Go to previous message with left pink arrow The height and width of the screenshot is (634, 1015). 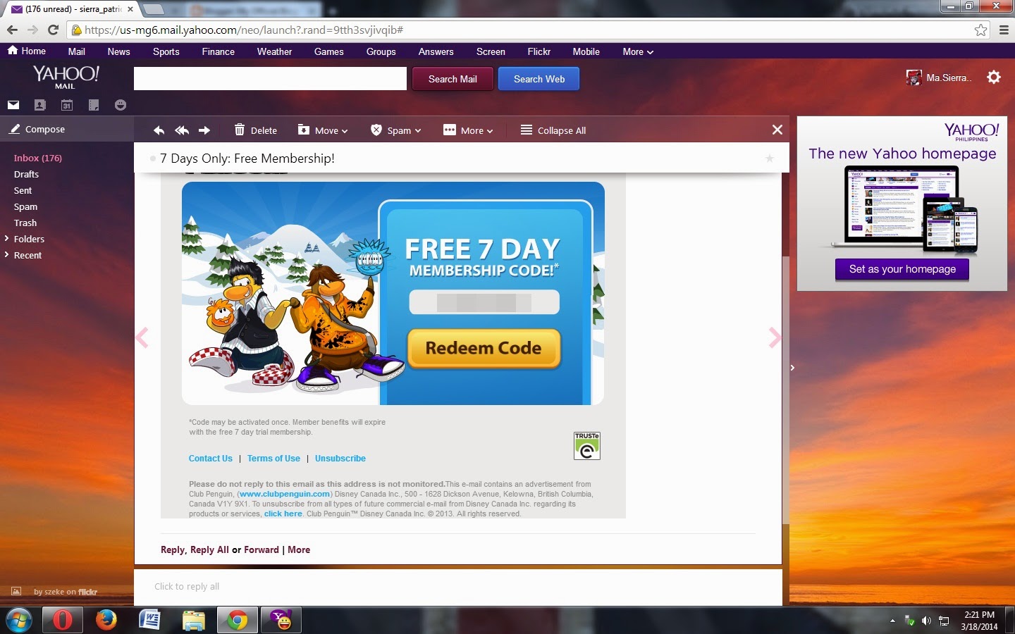click(x=142, y=338)
